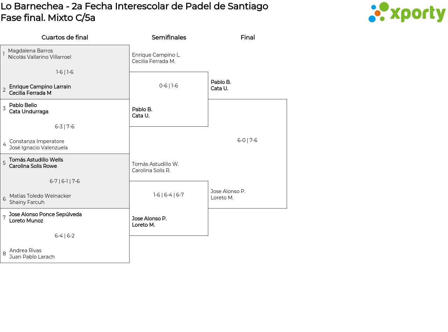Click the 1-6 | 6-4 | 6-7 semifinal score
The width and height of the screenshot is (448, 332).
coord(169,195)
